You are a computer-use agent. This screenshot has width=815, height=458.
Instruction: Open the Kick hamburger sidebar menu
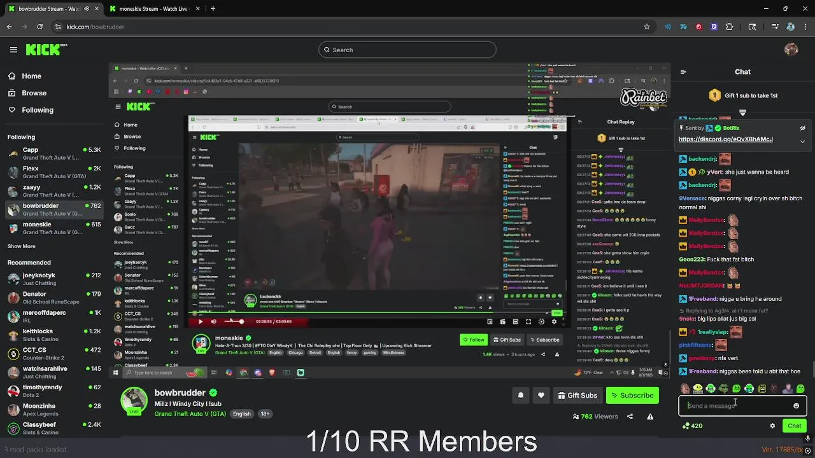click(x=13, y=50)
